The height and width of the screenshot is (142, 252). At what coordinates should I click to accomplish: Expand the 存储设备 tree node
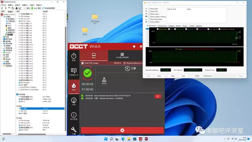2,48
